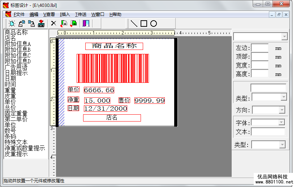Restore the inner document window

tap(279, 14)
